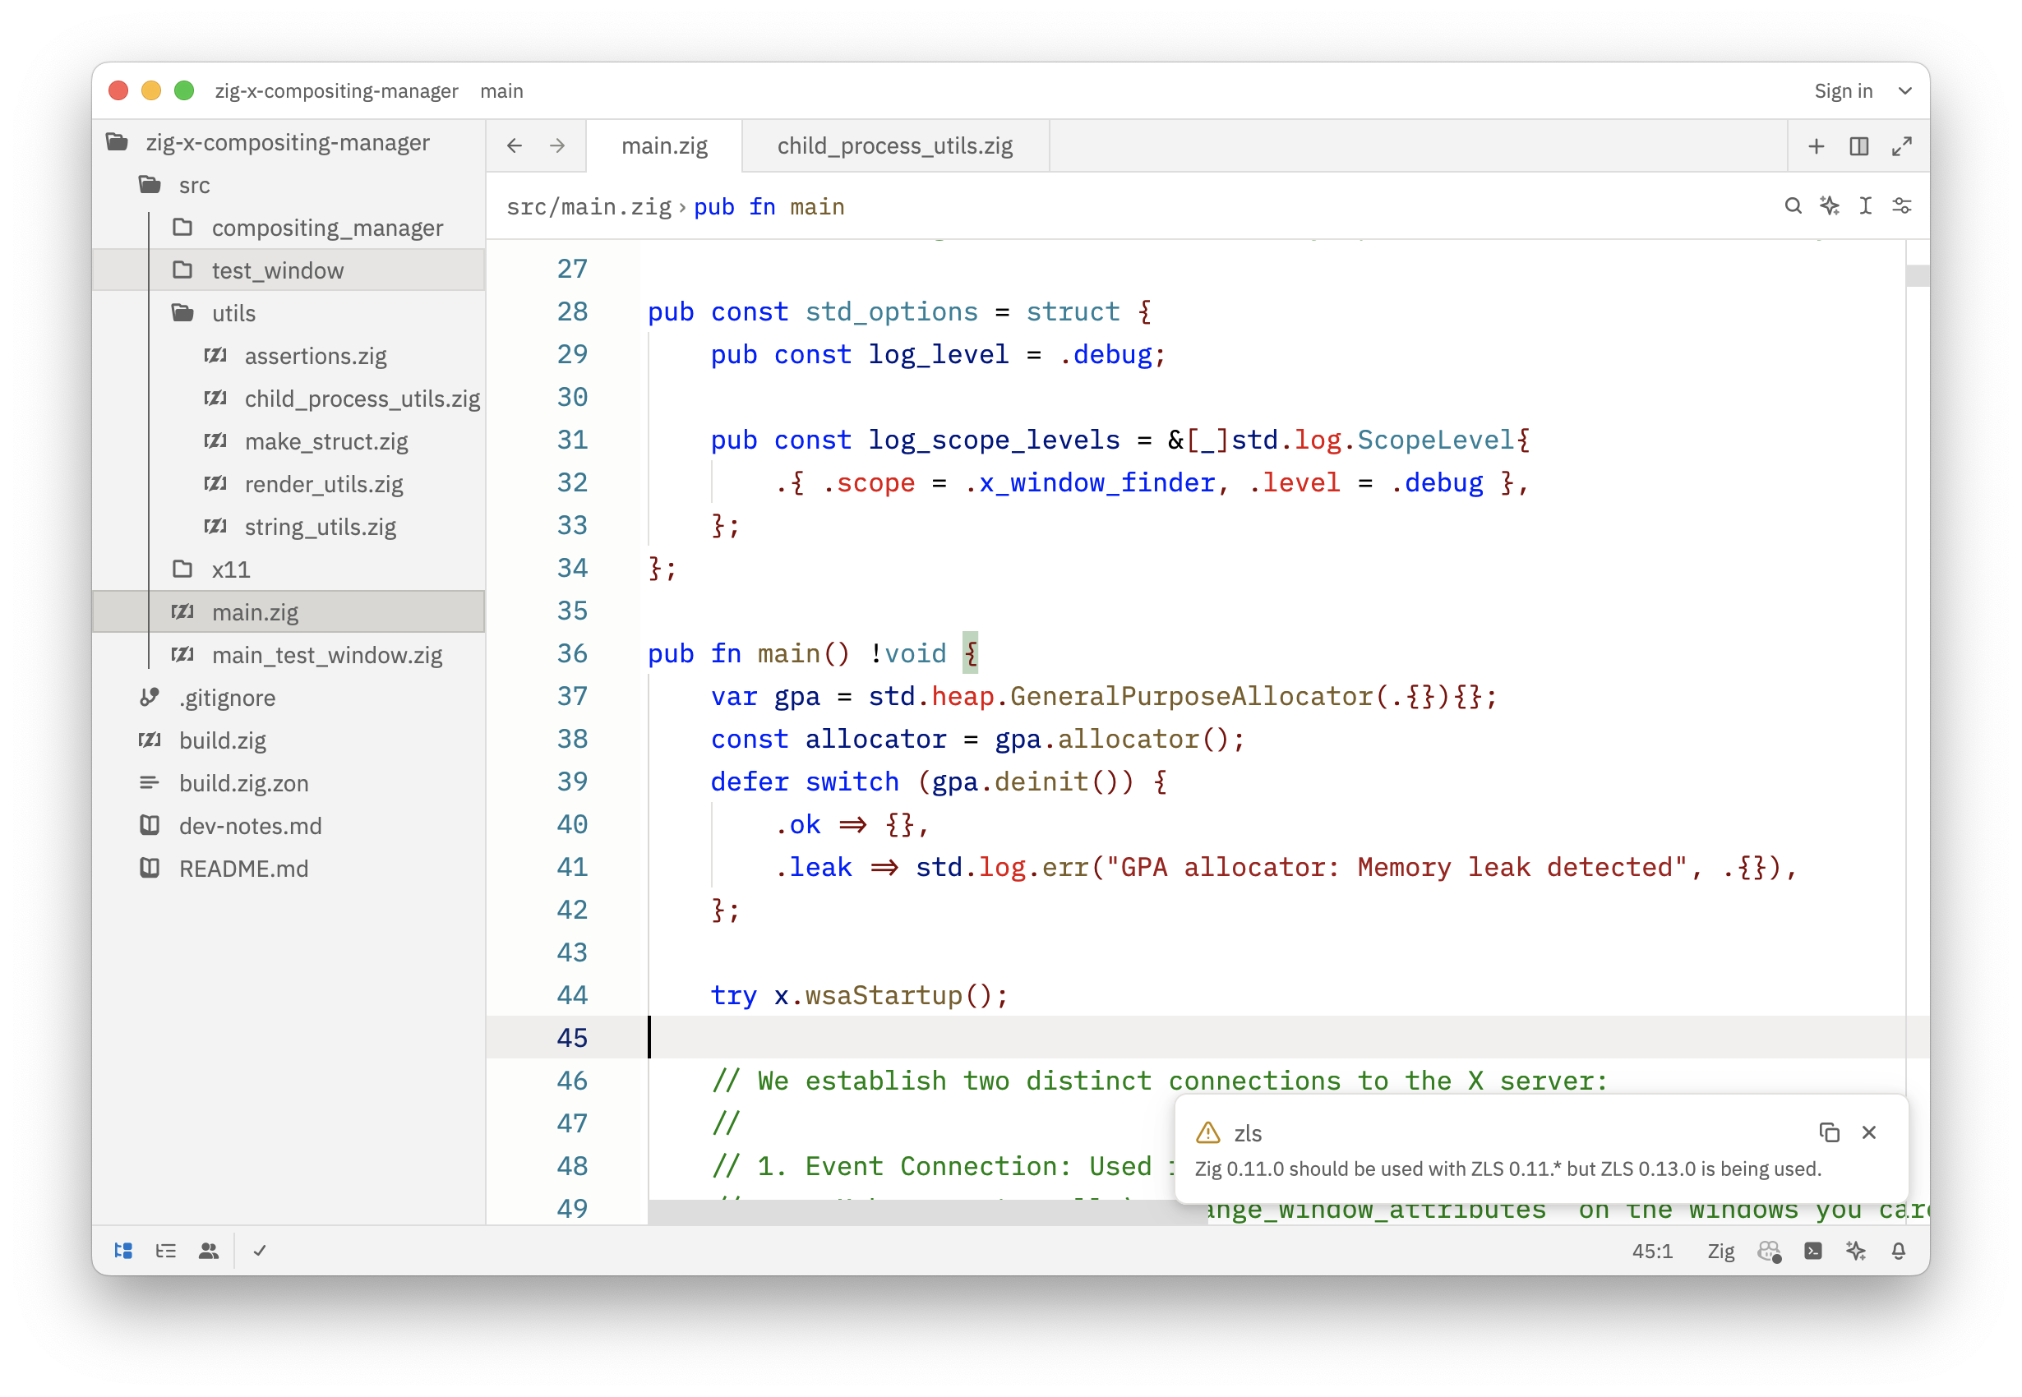
Task: Open the Sign in dropdown chevron
Action: tap(1904, 91)
